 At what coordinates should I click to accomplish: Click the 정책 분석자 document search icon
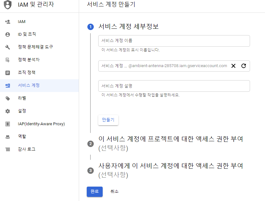pos(8,60)
